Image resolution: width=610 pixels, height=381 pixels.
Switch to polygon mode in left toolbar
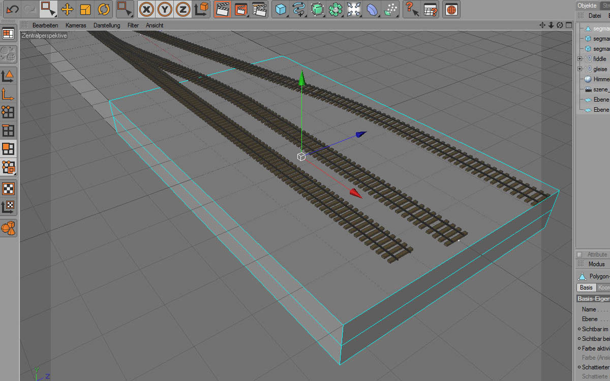tap(9, 148)
